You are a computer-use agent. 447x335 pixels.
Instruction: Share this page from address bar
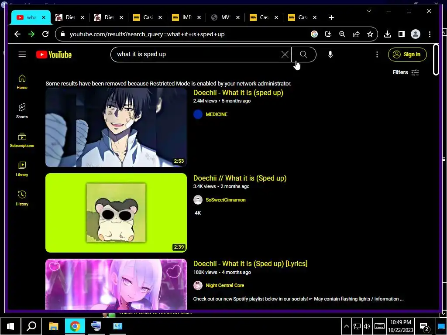[356, 34]
